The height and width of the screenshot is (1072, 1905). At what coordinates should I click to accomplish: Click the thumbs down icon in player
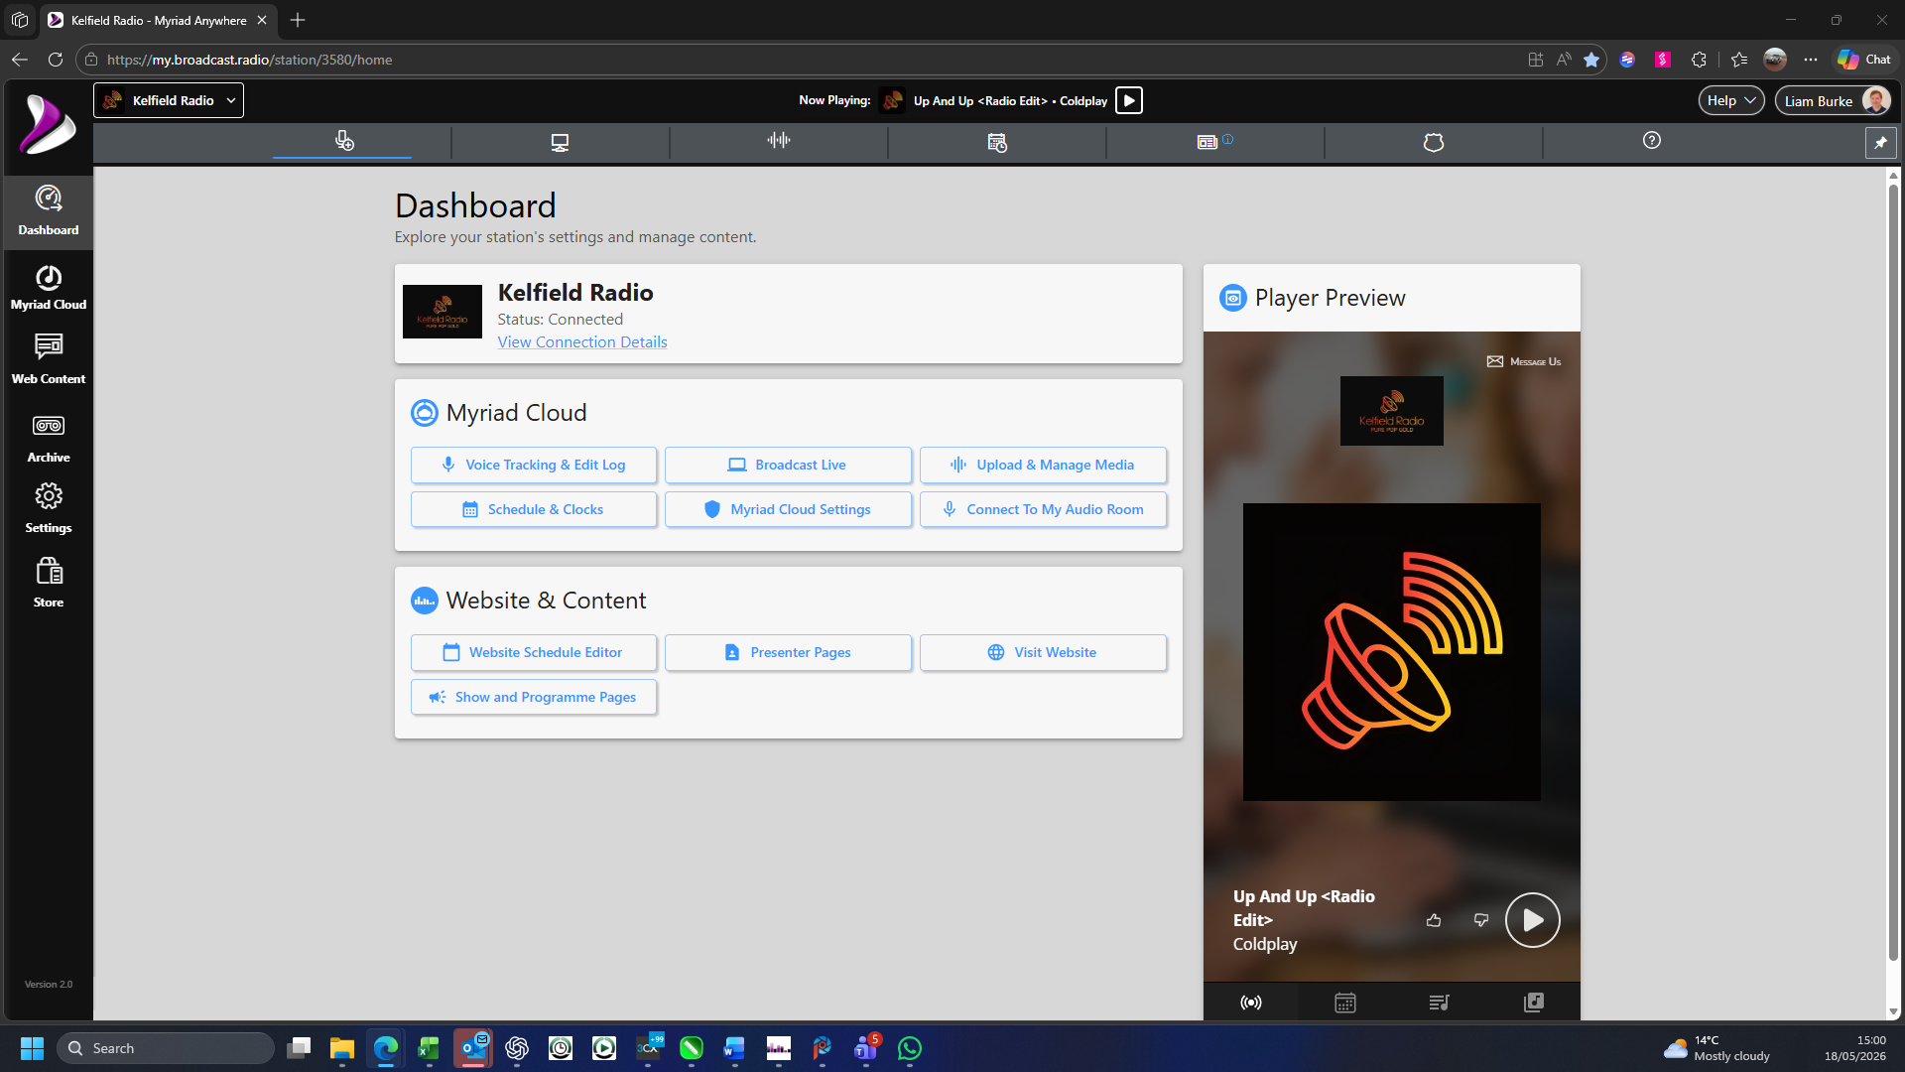(x=1481, y=920)
